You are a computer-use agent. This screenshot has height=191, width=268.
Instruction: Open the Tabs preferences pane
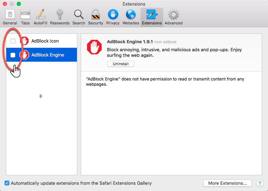tap(25, 17)
